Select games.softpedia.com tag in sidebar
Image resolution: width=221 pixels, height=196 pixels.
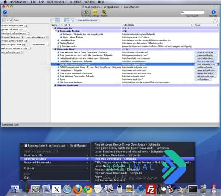(x=14, y=29)
